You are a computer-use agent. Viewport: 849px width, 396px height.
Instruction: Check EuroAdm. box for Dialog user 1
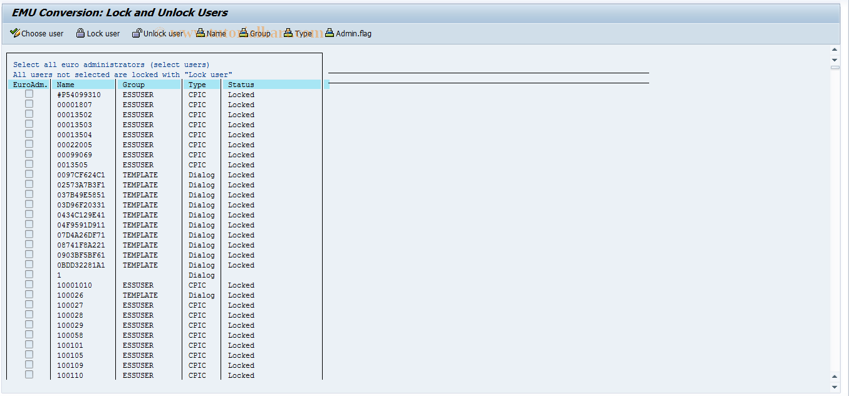(x=29, y=274)
